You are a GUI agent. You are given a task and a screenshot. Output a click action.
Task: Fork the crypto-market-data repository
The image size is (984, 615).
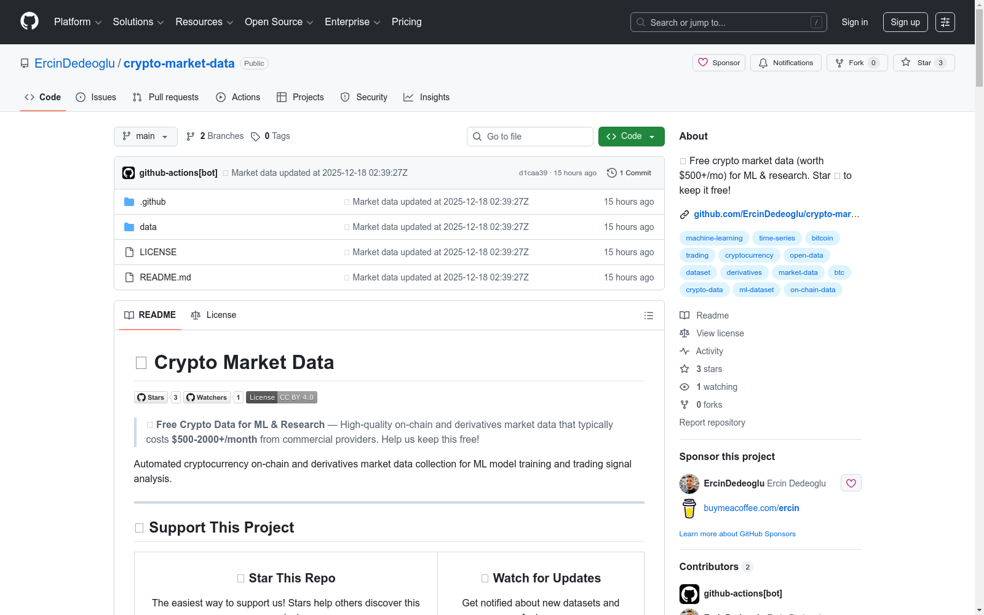pos(857,63)
